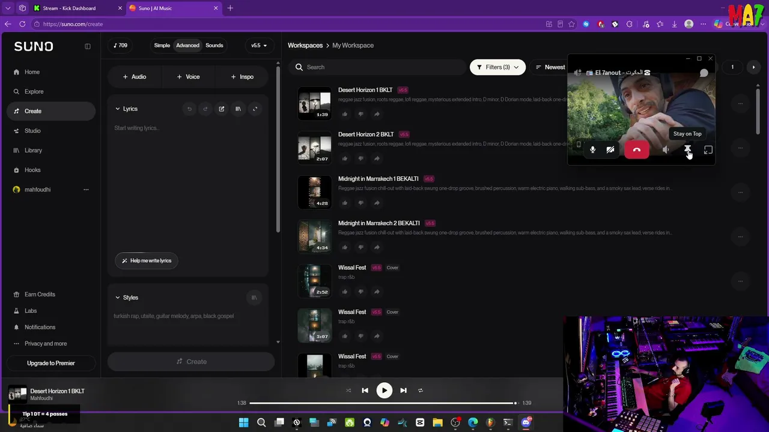Viewport: 769px width, 432px height.
Task: Expand lyrics editor to full size
Action: [255, 109]
